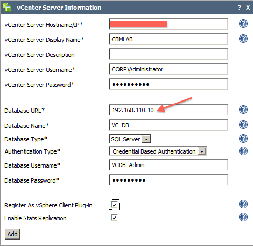
Task: Show help for Database Type
Action: coord(243,139)
